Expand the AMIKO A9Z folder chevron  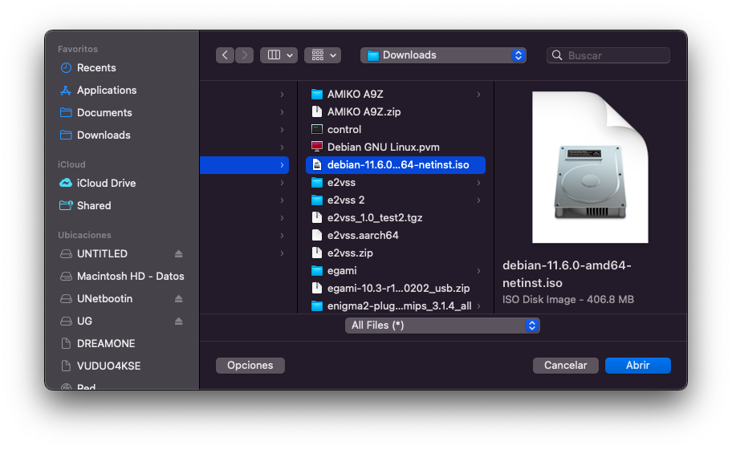pyautogui.click(x=478, y=95)
